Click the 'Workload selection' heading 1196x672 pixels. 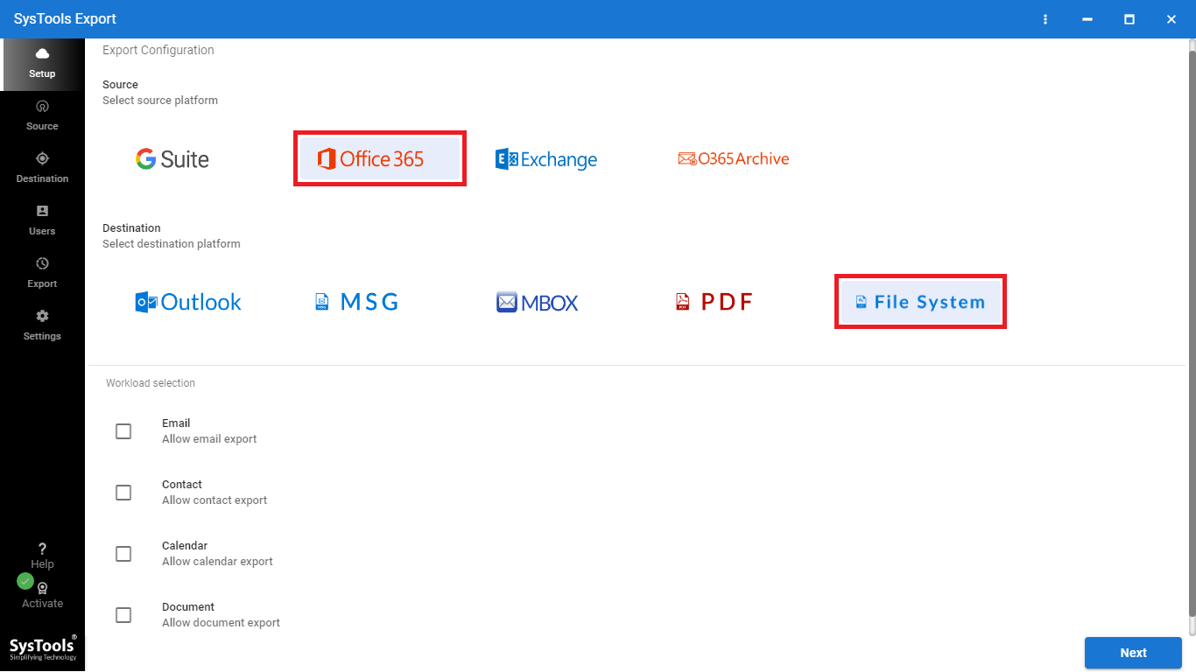[151, 383]
